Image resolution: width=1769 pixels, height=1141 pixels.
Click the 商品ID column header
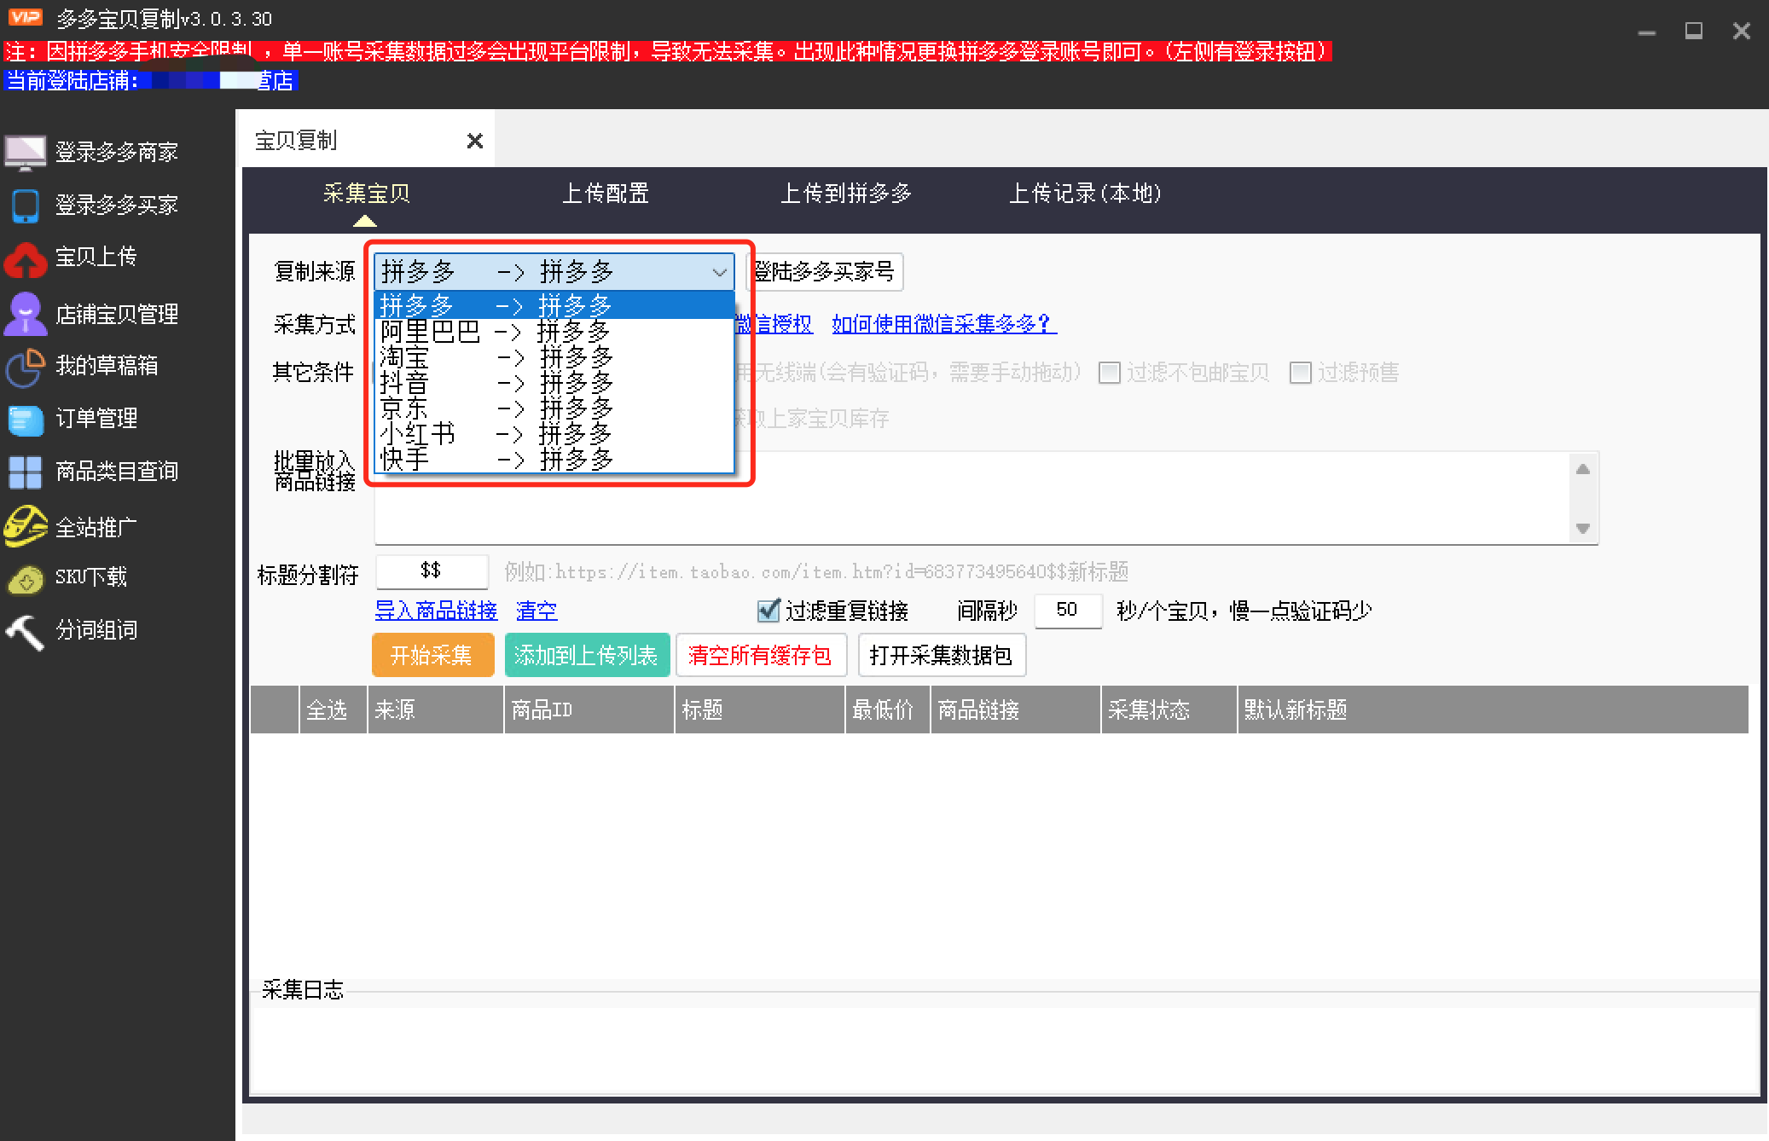[x=589, y=710]
